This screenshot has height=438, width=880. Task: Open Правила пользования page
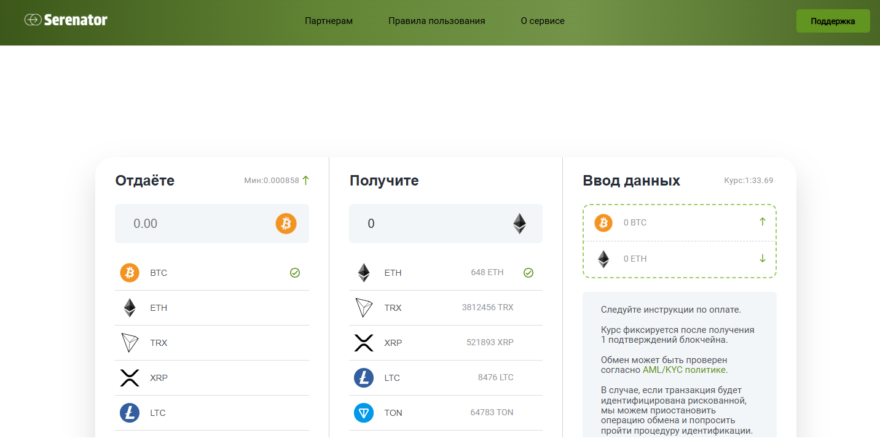[x=437, y=21]
